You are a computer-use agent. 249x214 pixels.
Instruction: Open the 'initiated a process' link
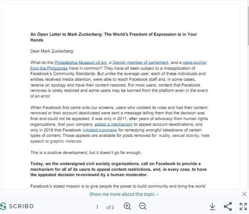tap(100, 130)
